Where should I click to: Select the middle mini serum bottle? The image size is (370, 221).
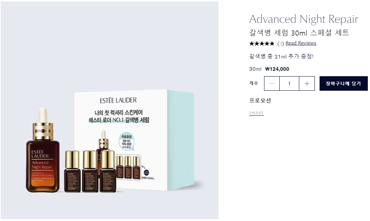[x=90, y=171]
